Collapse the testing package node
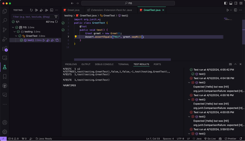The width and height of the screenshot is (245, 141). click(x=15, y=32)
